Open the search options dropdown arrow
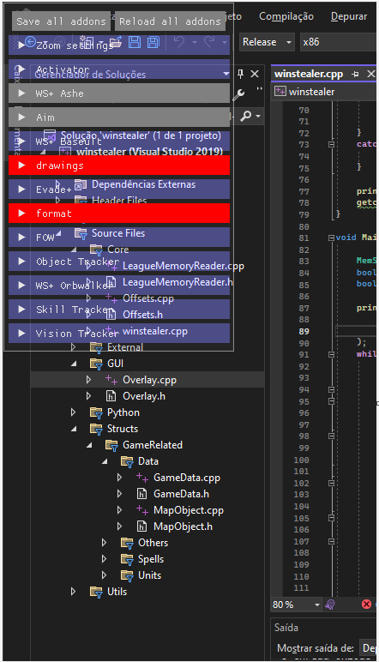 coord(258,116)
